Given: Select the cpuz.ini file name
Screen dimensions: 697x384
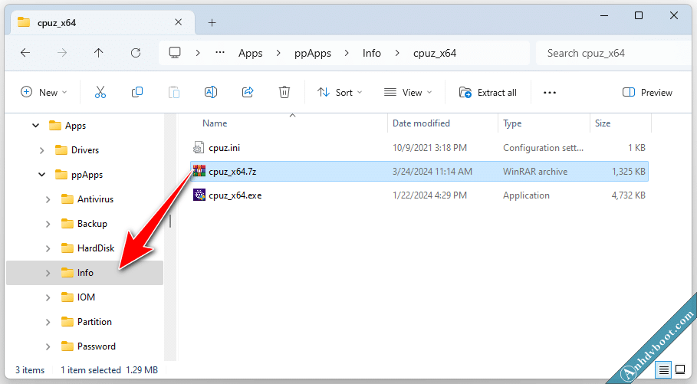Looking at the screenshot, I should pos(224,148).
